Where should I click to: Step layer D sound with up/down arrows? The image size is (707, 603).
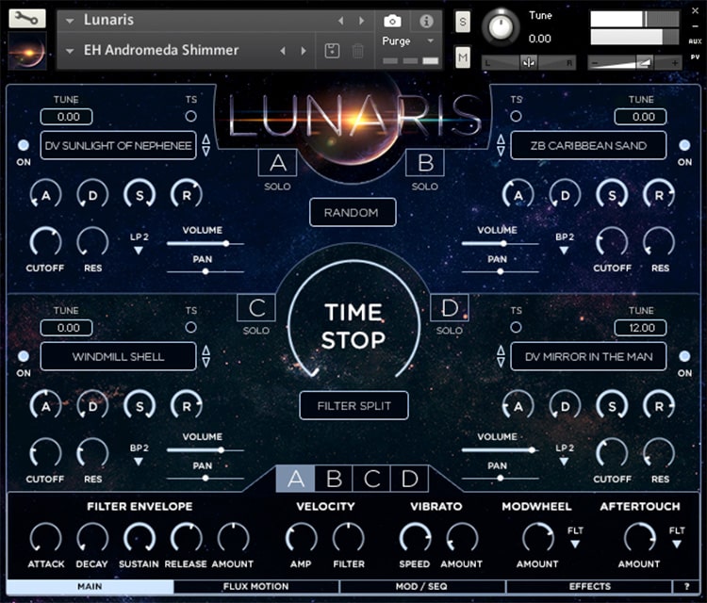click(x=501, y=356)
